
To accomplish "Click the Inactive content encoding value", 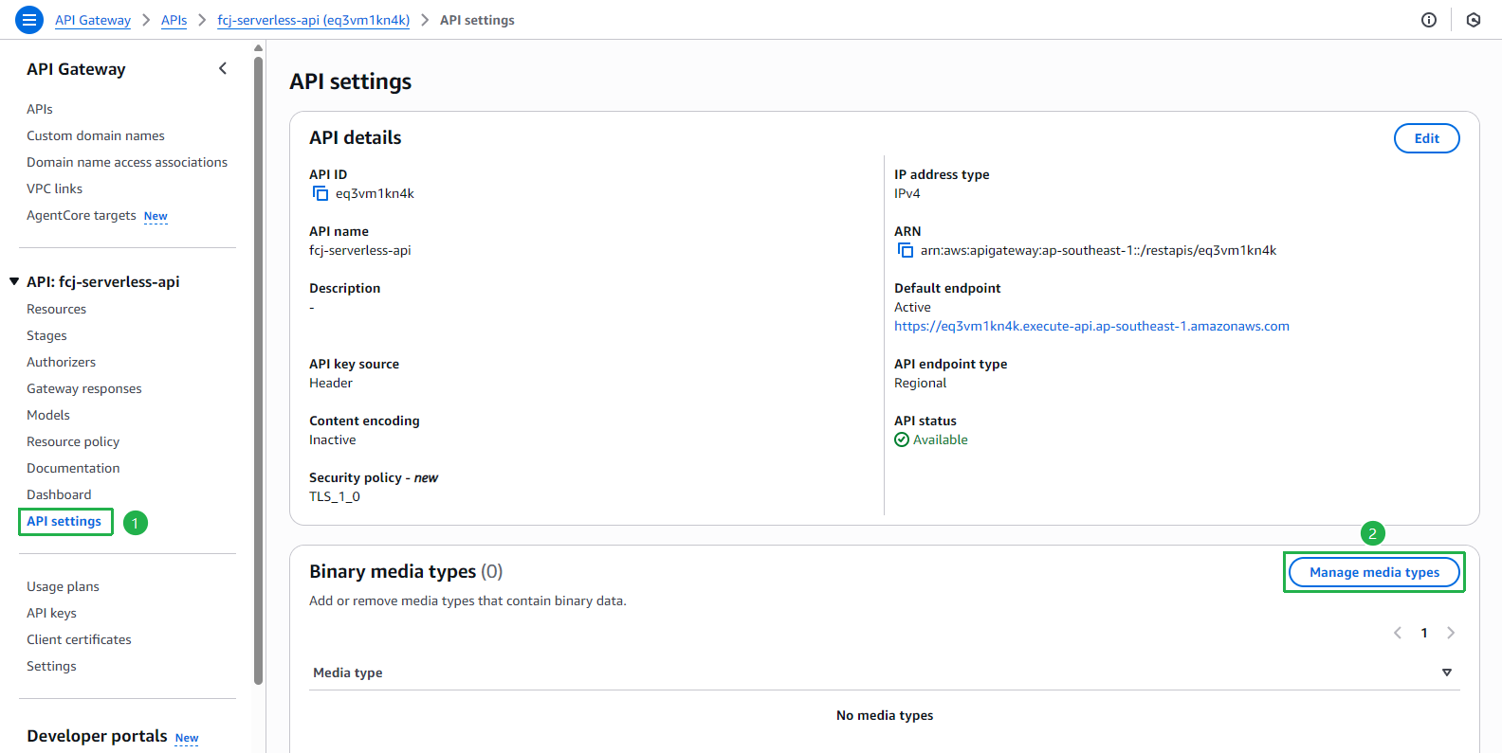I will [x=333, y=439].
